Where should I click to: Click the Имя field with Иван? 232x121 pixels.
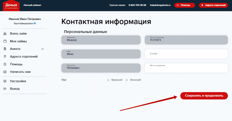click(x=101, y=54)
